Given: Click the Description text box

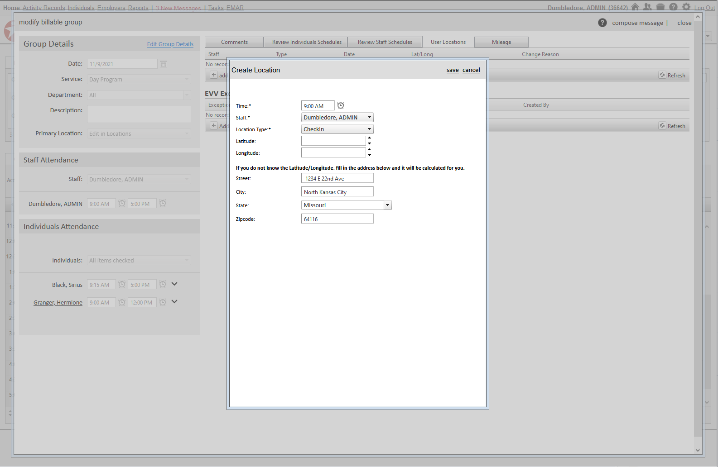Looking at the screenshot, I should click(x=139, y=114).
